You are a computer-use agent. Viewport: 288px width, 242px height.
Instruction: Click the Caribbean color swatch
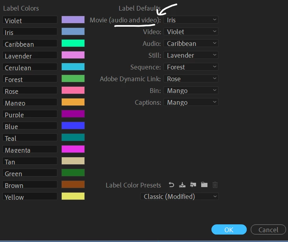point(73,43)
